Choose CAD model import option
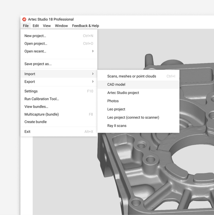This screenshot has width=214, height=215. click(x=138, y=84)
